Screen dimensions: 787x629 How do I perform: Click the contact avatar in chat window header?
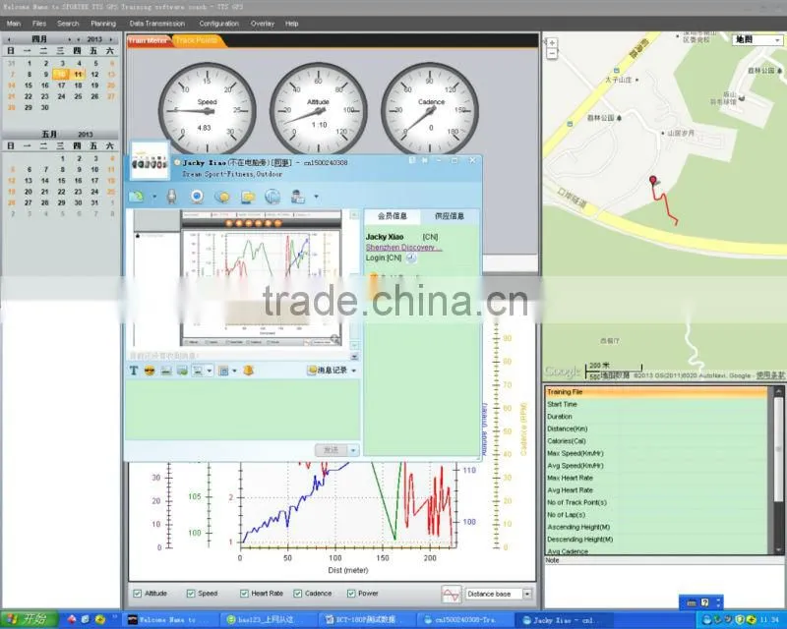150,161
